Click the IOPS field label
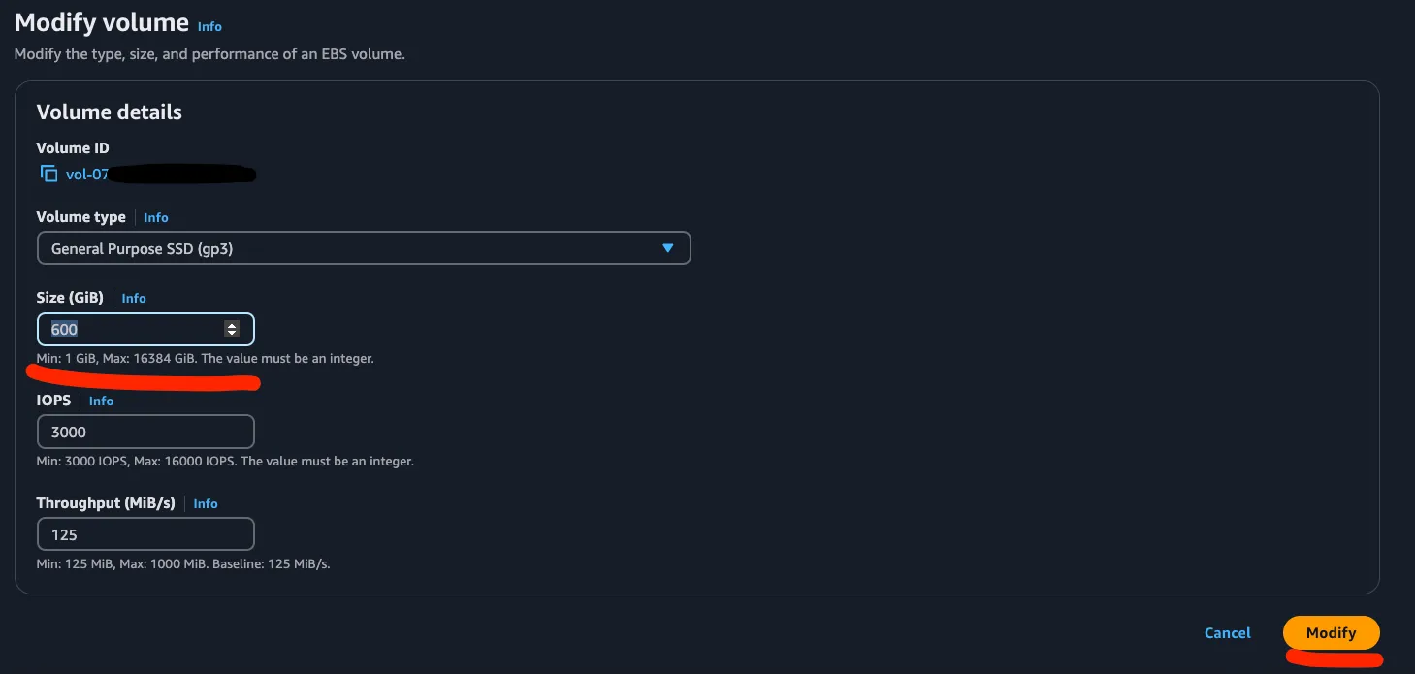 tap(53, 401)
